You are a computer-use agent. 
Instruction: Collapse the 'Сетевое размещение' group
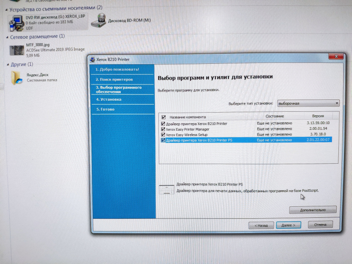6,37
